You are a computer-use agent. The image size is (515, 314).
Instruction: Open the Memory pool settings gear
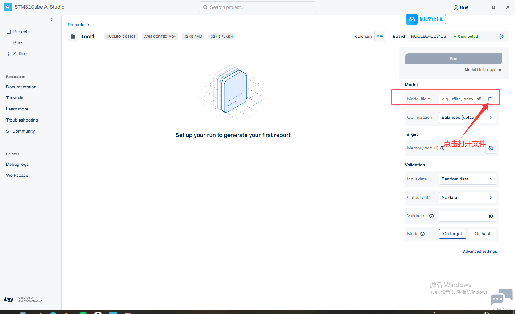(x=491, y=148)
